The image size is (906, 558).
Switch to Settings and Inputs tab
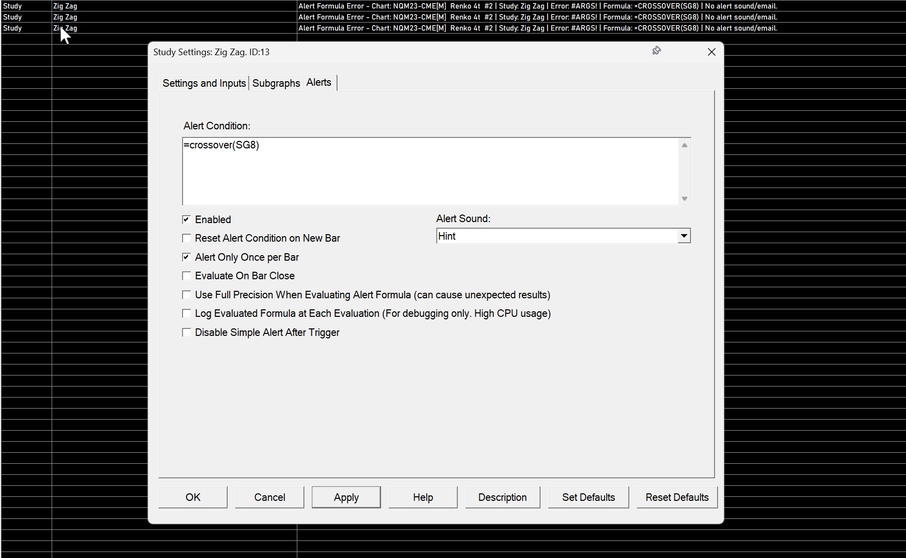pyautogui.click(x=204, y=83)
